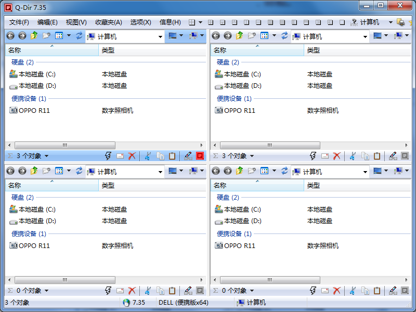Click the copy icon in bottom-right pane
Viewport: 416px width, 312px height.
pos(365,291)
